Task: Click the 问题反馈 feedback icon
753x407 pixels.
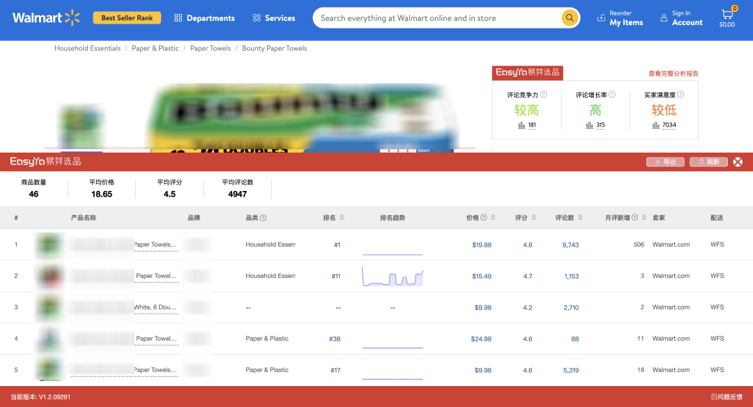Action: 714,397
